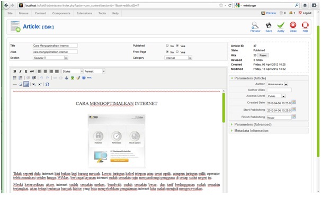Click the green Apply checkmark

(x=281, y=27)
